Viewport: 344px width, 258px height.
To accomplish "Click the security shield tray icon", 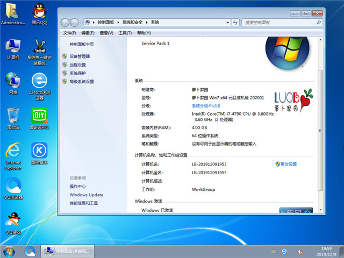I will click(x=284, y=252).
